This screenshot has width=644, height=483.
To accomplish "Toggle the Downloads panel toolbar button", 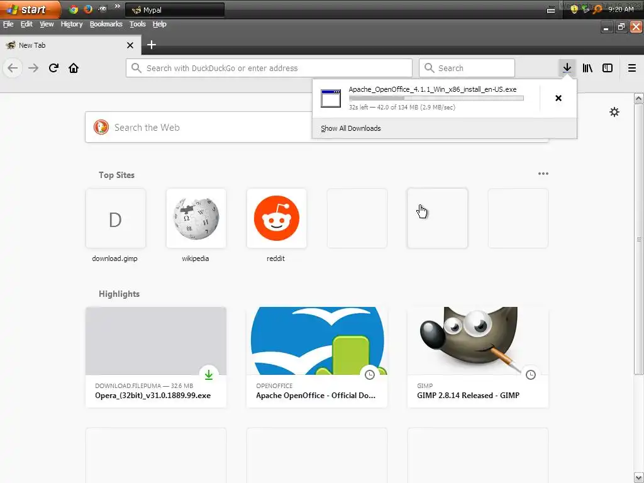I will coord(567,68).
